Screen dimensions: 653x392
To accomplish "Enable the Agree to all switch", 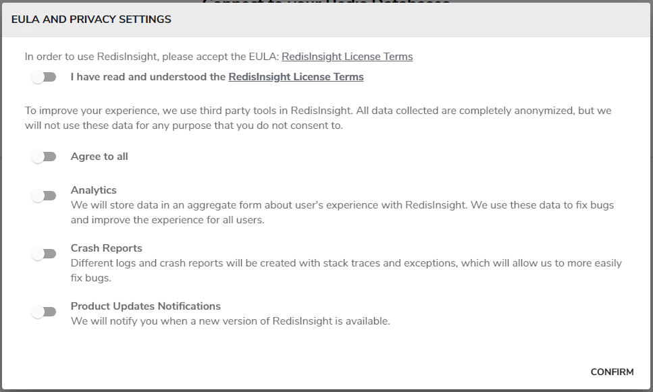I will (44, 157).
